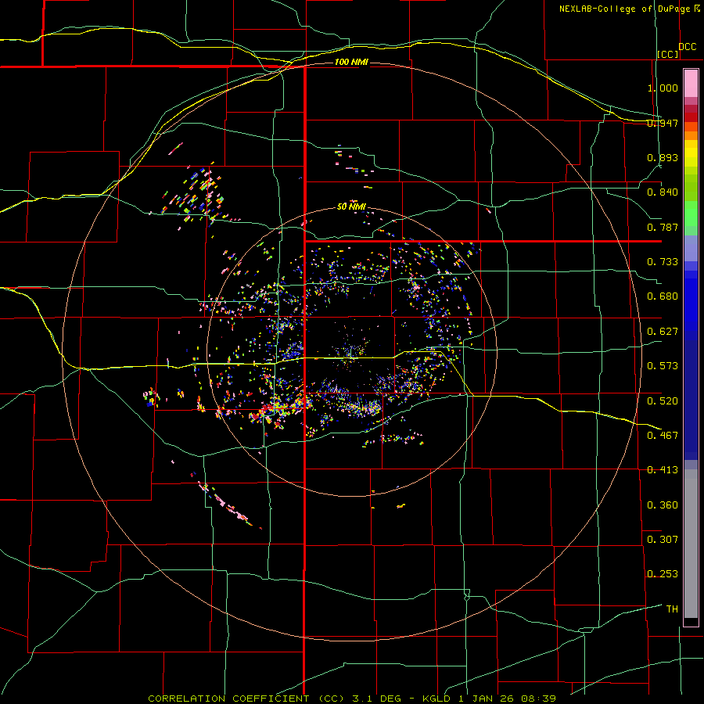Click the DCC legend title

pyautogui.click(x=688, y=46)
